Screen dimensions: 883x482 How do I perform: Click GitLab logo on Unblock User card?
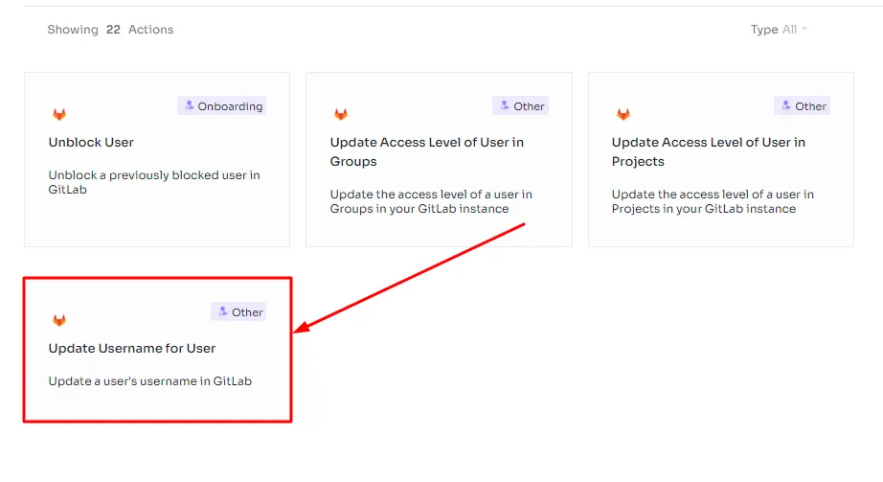click(x=59, y=114)
